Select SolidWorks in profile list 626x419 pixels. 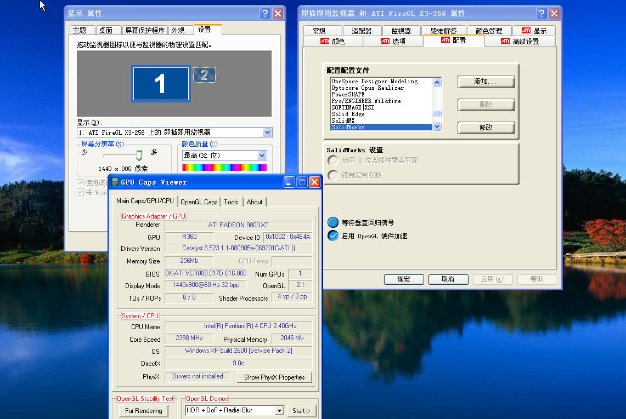point(381,127)
